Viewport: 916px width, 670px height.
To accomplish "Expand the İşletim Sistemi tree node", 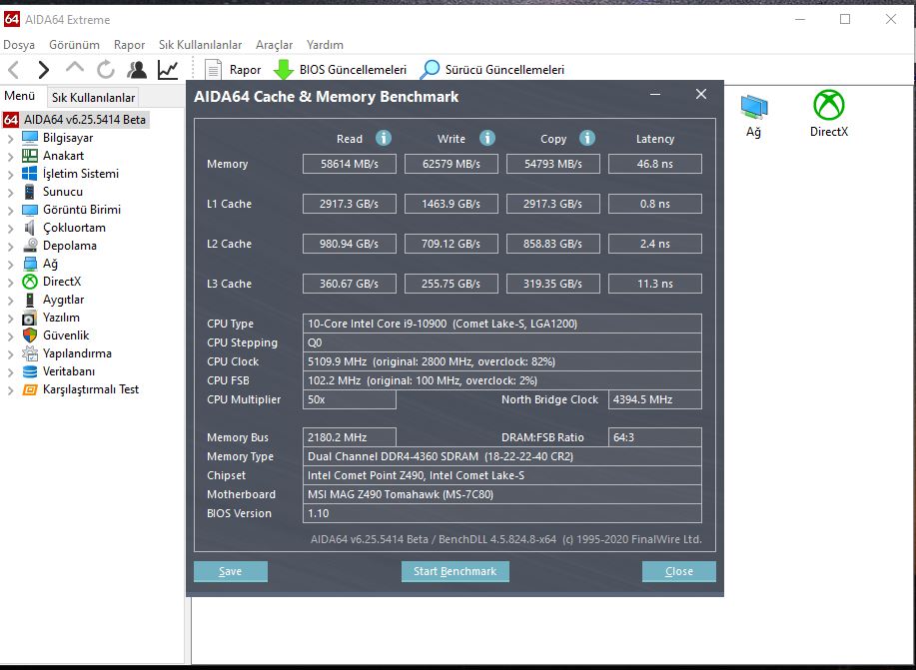I will coord(11,174).
